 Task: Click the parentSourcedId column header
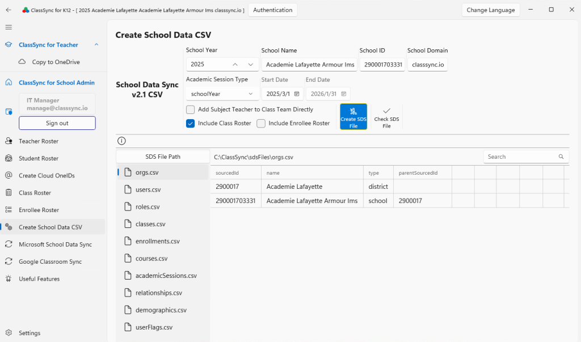pyautogui.click(x=422, y=172)
